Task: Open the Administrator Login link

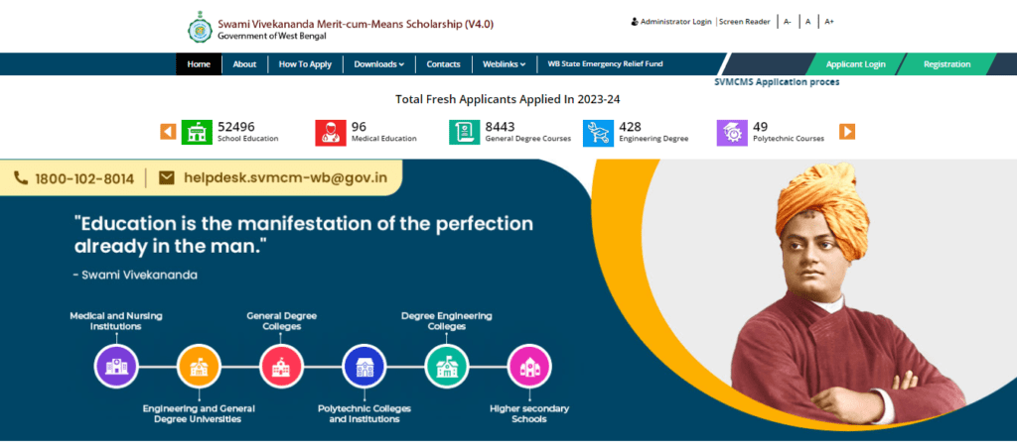Action: [671, 22]
